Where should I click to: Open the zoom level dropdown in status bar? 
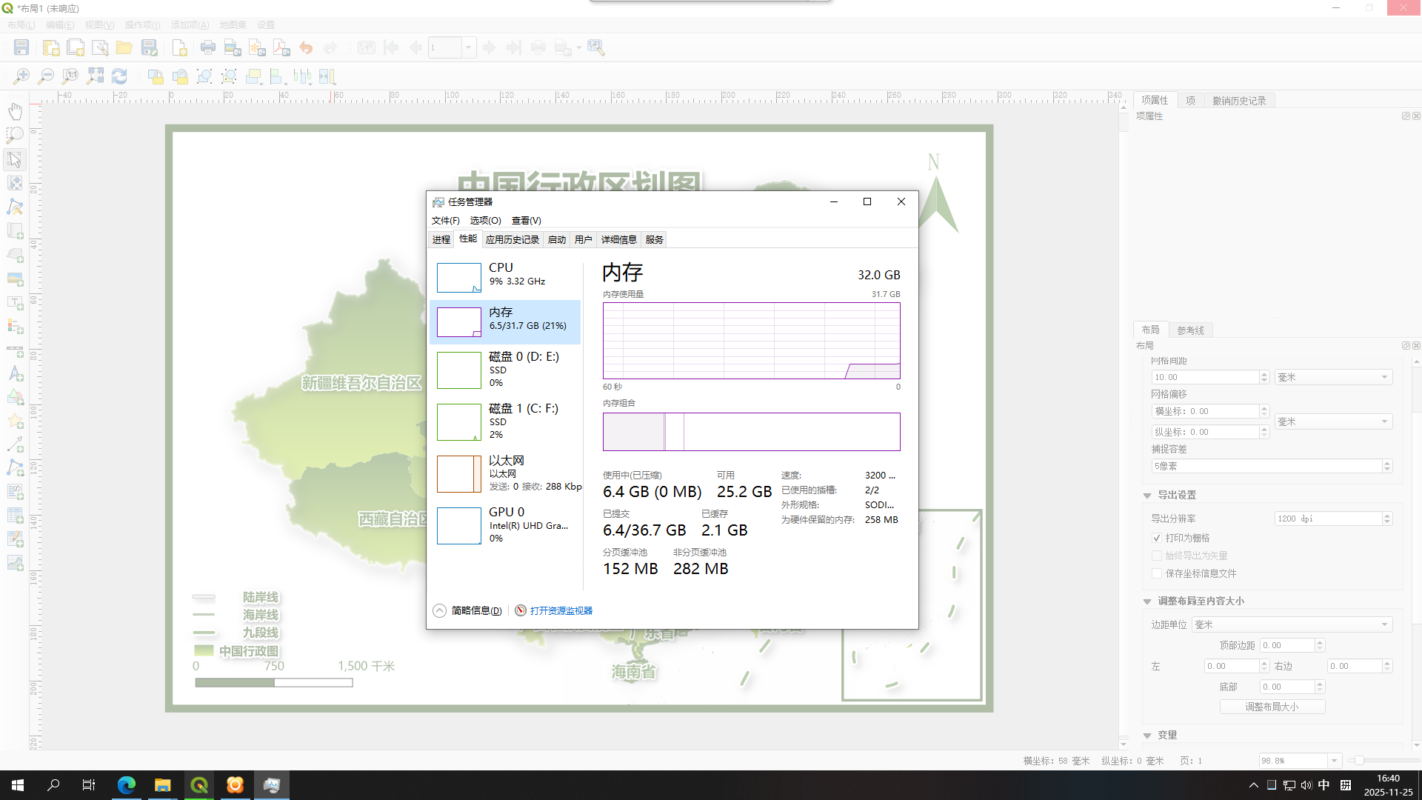(1334, 761)
